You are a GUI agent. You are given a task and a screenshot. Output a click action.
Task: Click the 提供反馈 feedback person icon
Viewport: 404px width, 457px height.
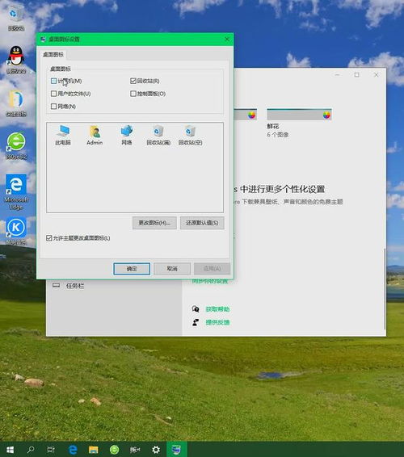[x=196, y=322]
